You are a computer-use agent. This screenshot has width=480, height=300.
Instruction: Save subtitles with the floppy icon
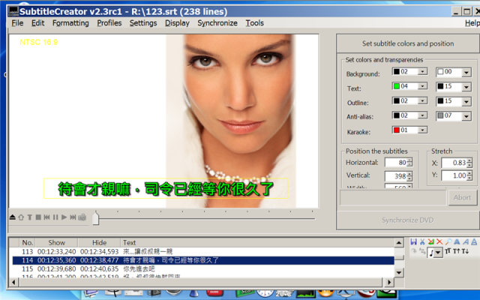[413, 241]
